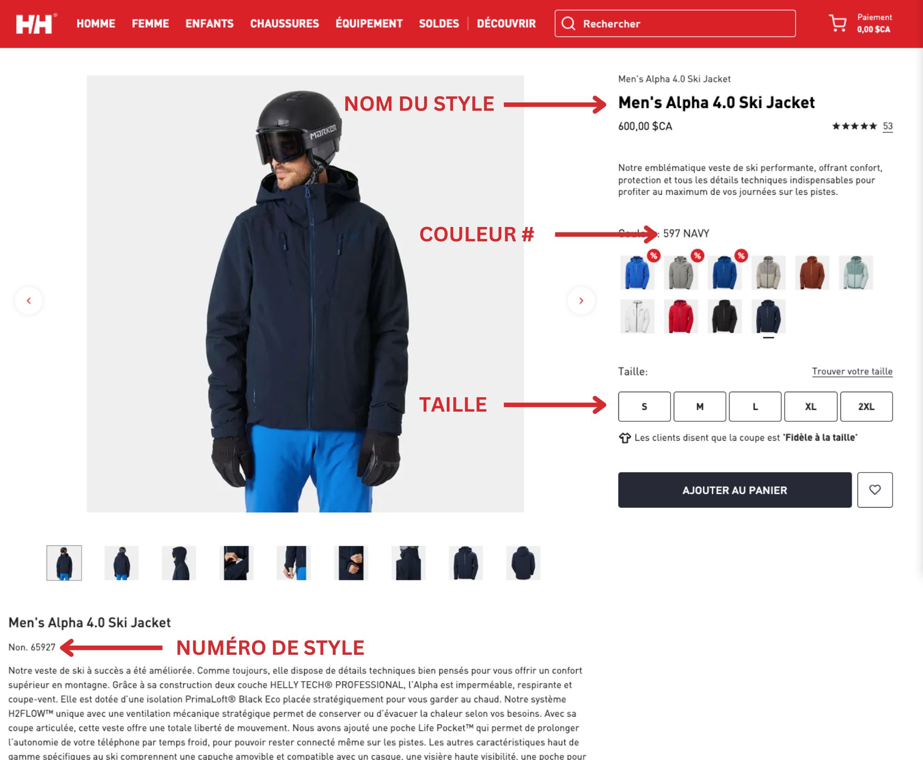Open the 53 reviews star rating

point(862,126)
